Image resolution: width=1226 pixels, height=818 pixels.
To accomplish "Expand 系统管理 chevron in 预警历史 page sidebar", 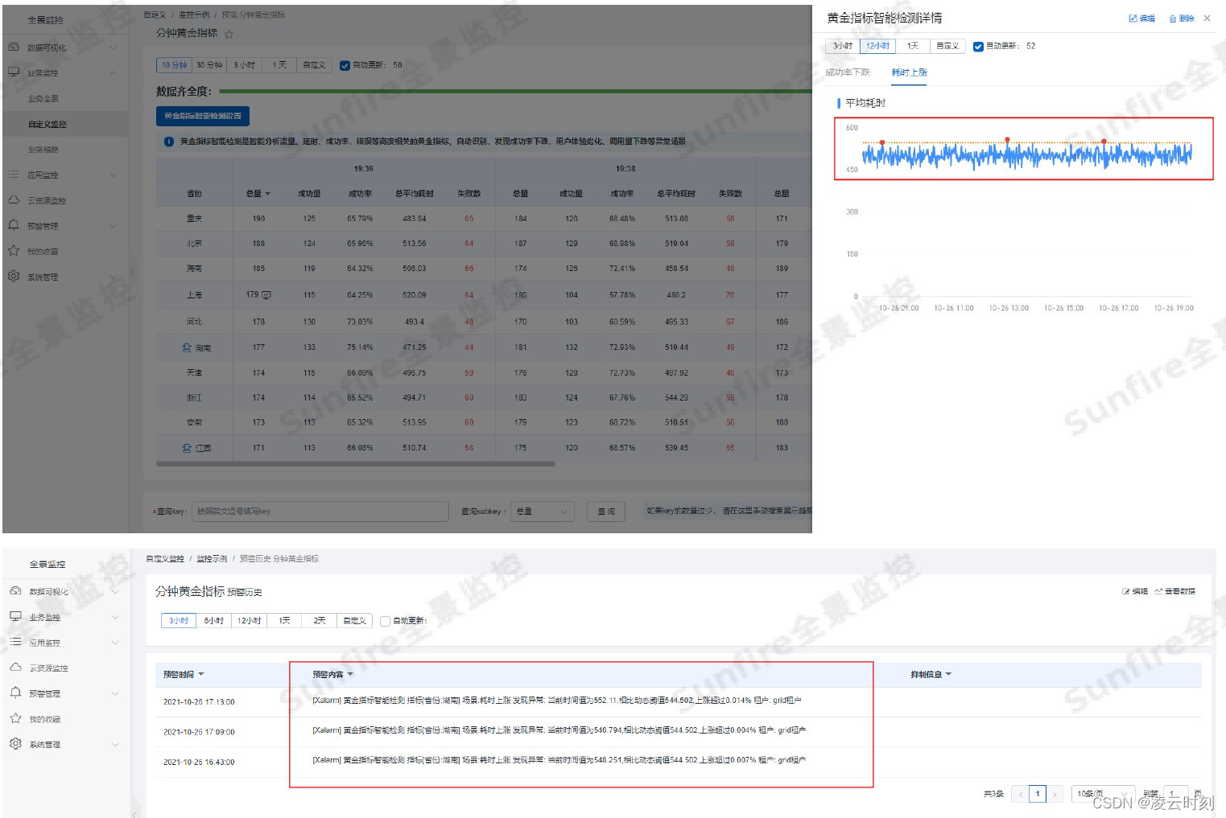I will [115, 745].
